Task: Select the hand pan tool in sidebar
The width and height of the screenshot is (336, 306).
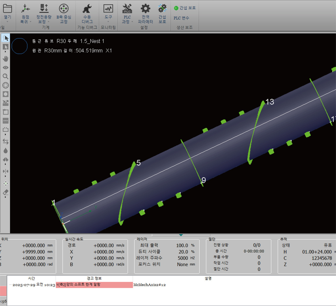Action: point(6,59)
